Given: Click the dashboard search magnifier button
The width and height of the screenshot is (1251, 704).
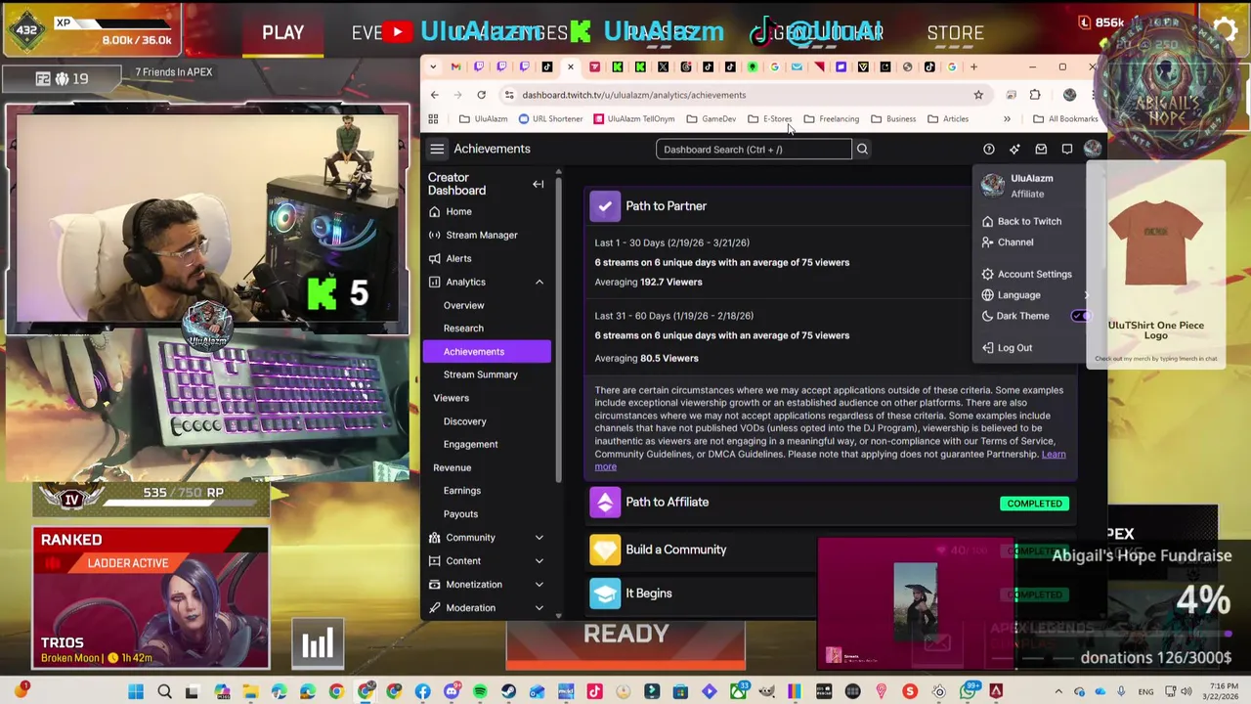Looking at the screenshot, I should 862,150.
